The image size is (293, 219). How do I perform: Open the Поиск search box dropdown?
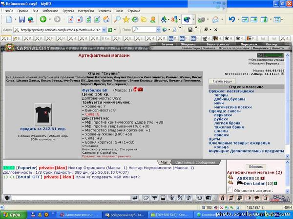click(158, 30)
